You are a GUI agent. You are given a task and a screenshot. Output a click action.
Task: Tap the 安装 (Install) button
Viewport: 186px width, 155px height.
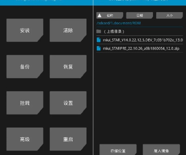25,30
